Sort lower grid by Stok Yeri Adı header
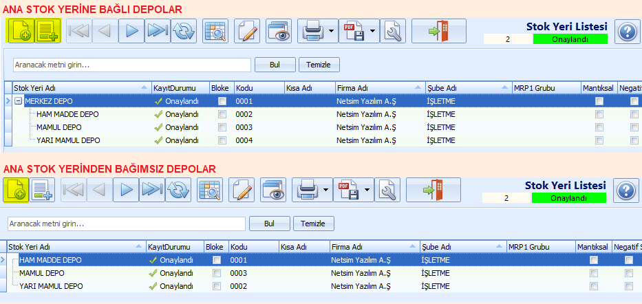The width and height of the screenshot is (642, 304). (76, 247)
